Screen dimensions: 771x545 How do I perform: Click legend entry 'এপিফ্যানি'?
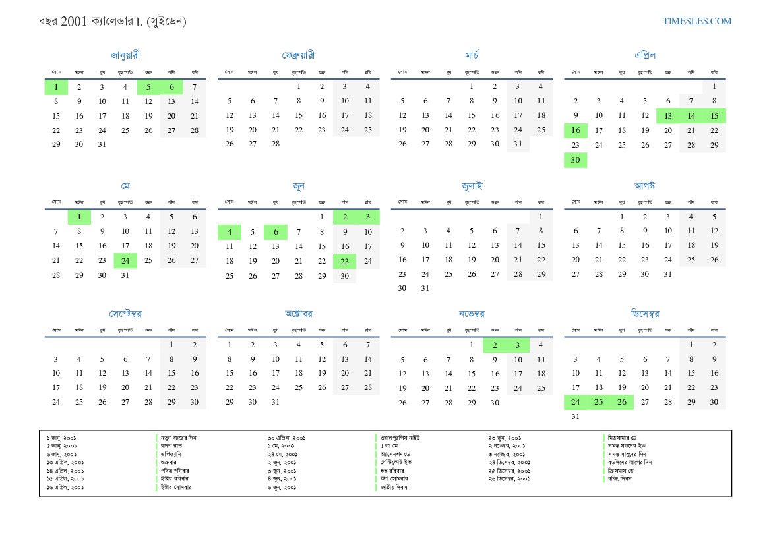tap(171, 455)
